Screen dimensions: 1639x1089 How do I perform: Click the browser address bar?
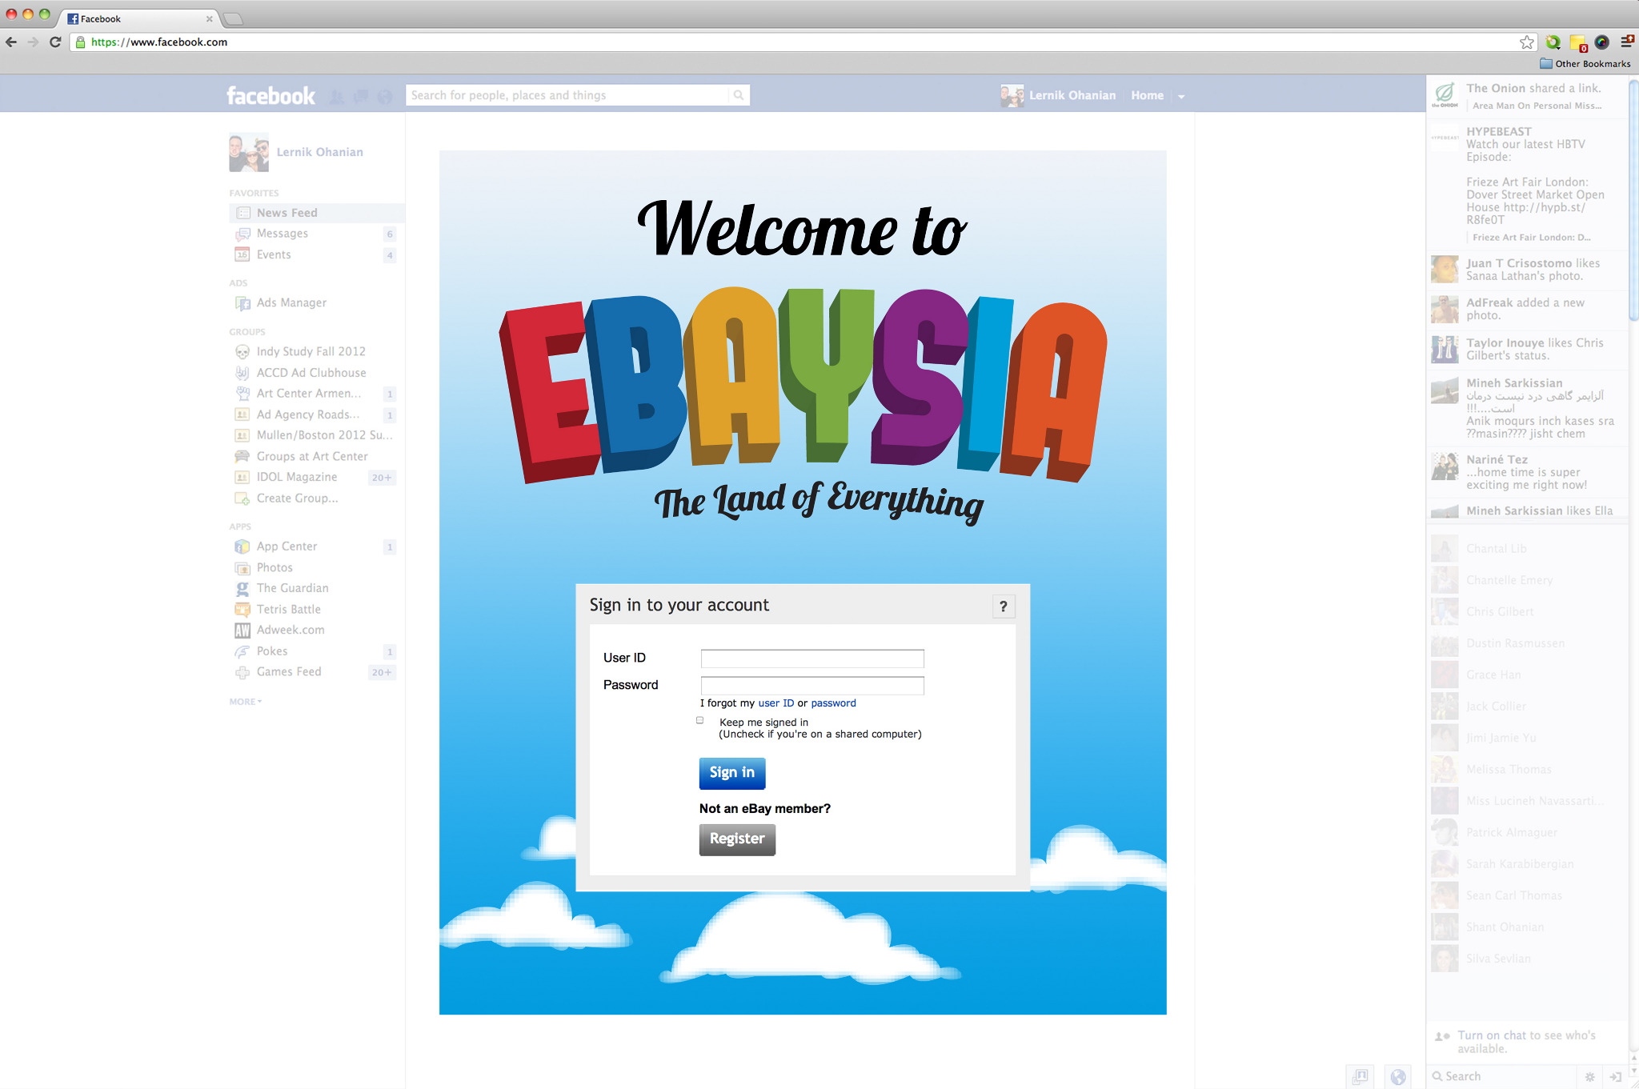(800, 42)
